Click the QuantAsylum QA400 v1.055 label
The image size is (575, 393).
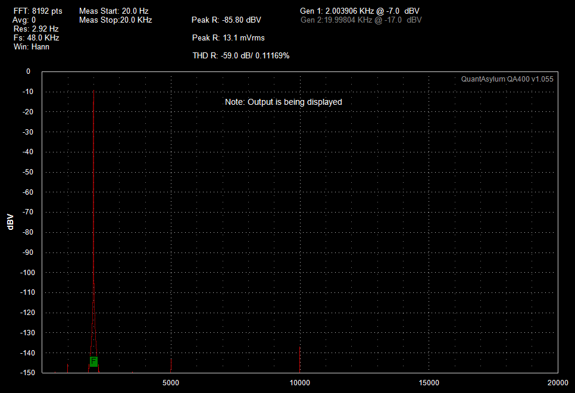point(507,79)
